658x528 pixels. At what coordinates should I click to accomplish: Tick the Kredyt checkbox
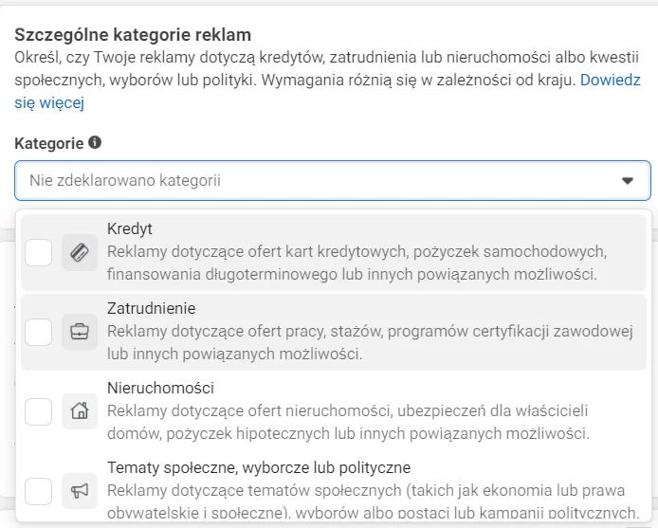pos(39,252)
